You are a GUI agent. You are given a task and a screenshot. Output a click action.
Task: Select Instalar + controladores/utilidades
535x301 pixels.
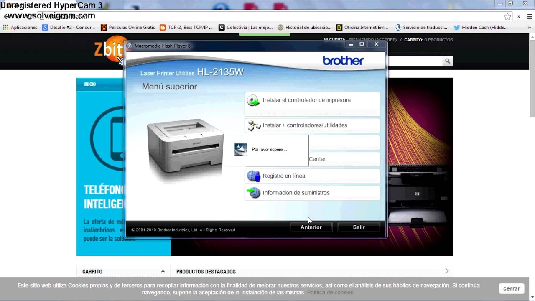click(312, 125)
